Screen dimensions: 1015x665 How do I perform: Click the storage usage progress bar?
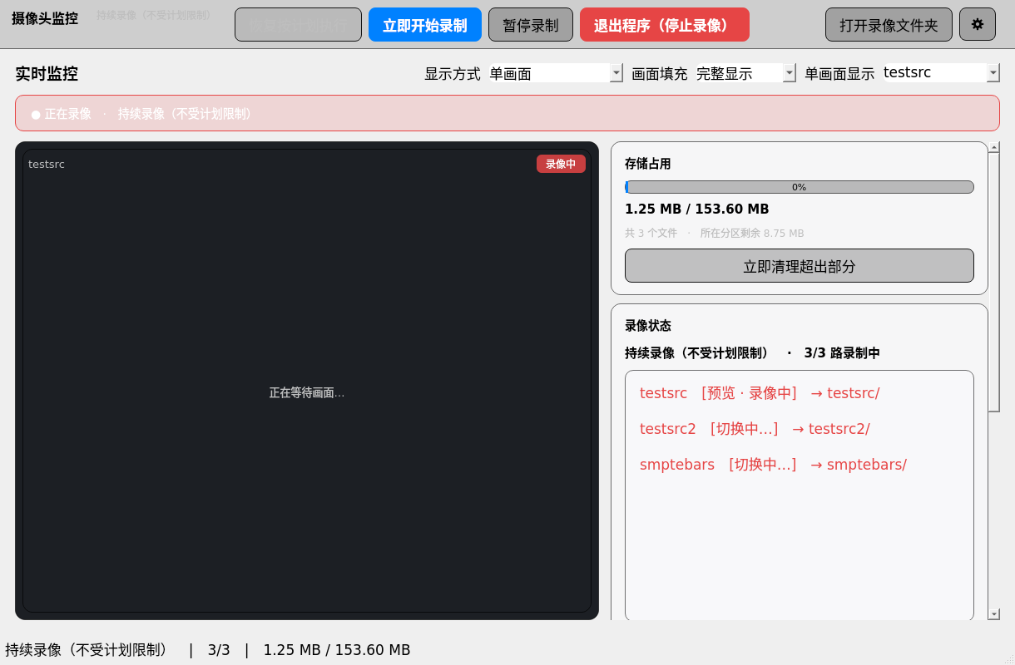tap(800, 187)
